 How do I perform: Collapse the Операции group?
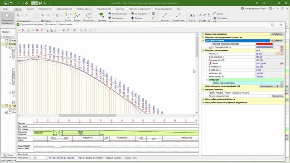pyautogui.click(x=207, y=80)
